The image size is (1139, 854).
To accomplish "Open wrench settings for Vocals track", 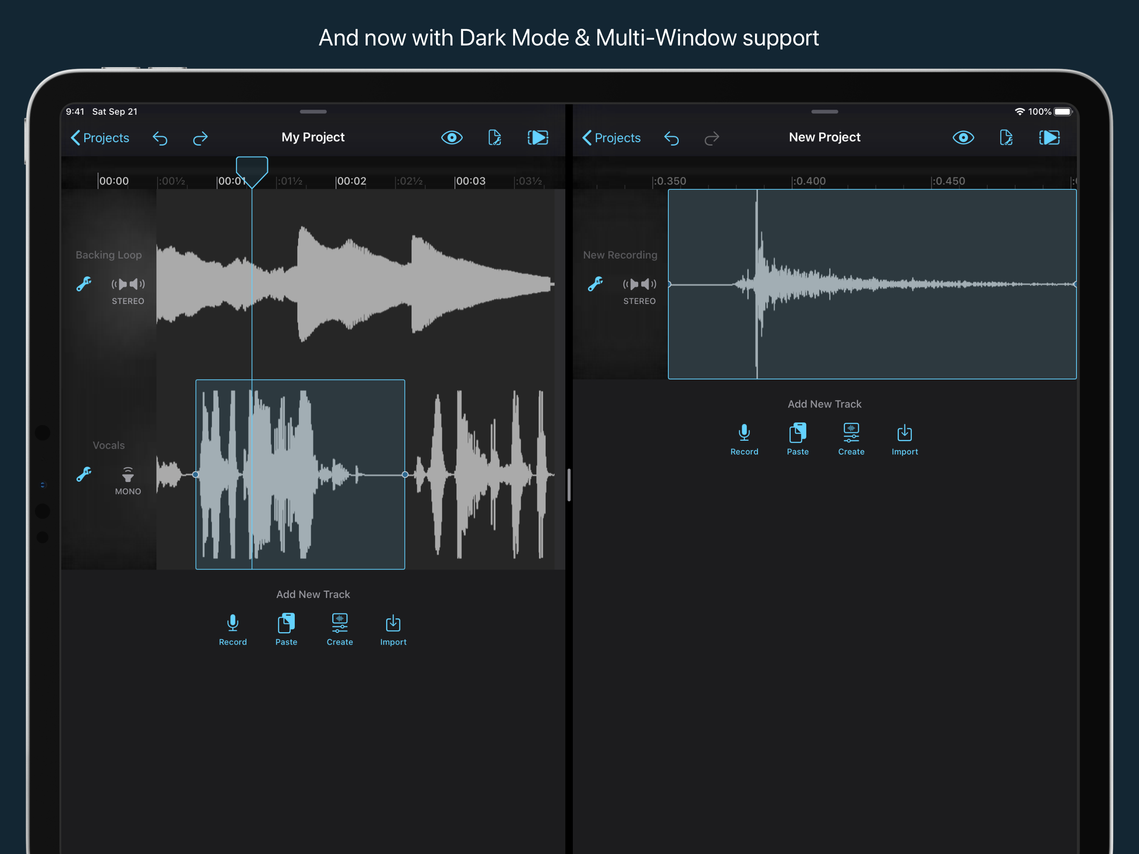I will pos(84,474).
